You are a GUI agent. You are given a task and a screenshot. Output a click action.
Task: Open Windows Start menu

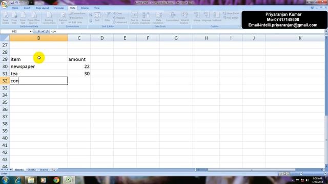pyautogui.click(x=6, y=179)
